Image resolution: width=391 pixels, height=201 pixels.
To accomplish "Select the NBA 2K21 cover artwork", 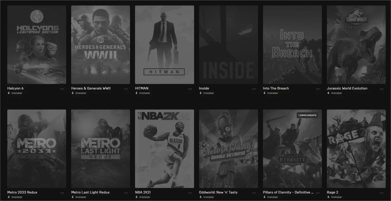I will click(164, 149).
